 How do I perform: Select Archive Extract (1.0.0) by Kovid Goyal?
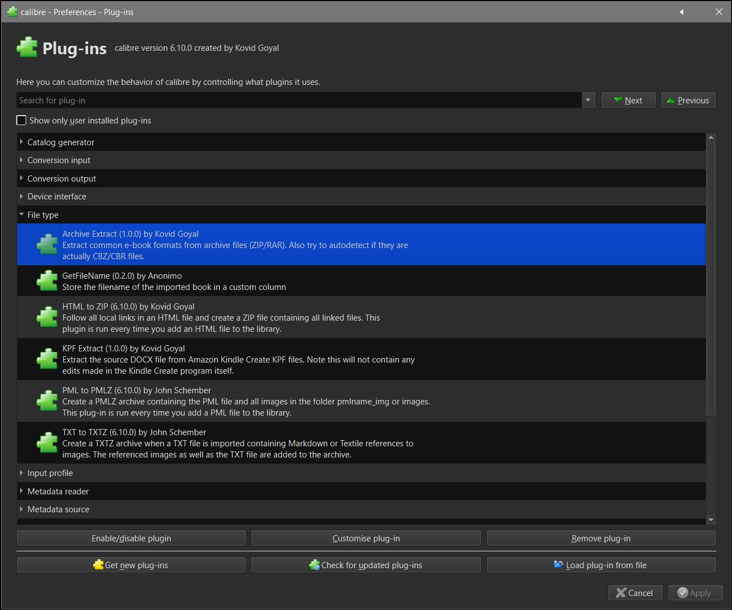point(361,245)
